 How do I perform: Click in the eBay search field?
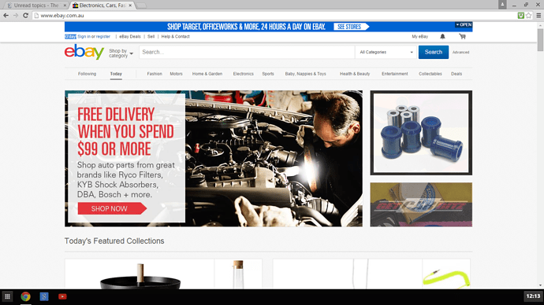247,52
